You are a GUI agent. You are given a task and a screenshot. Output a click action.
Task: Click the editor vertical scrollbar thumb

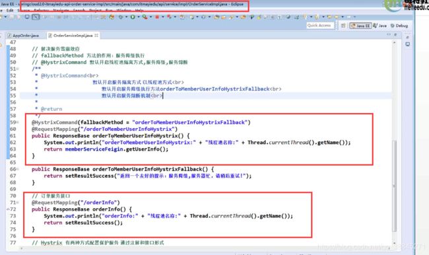(x=394, y=186)
